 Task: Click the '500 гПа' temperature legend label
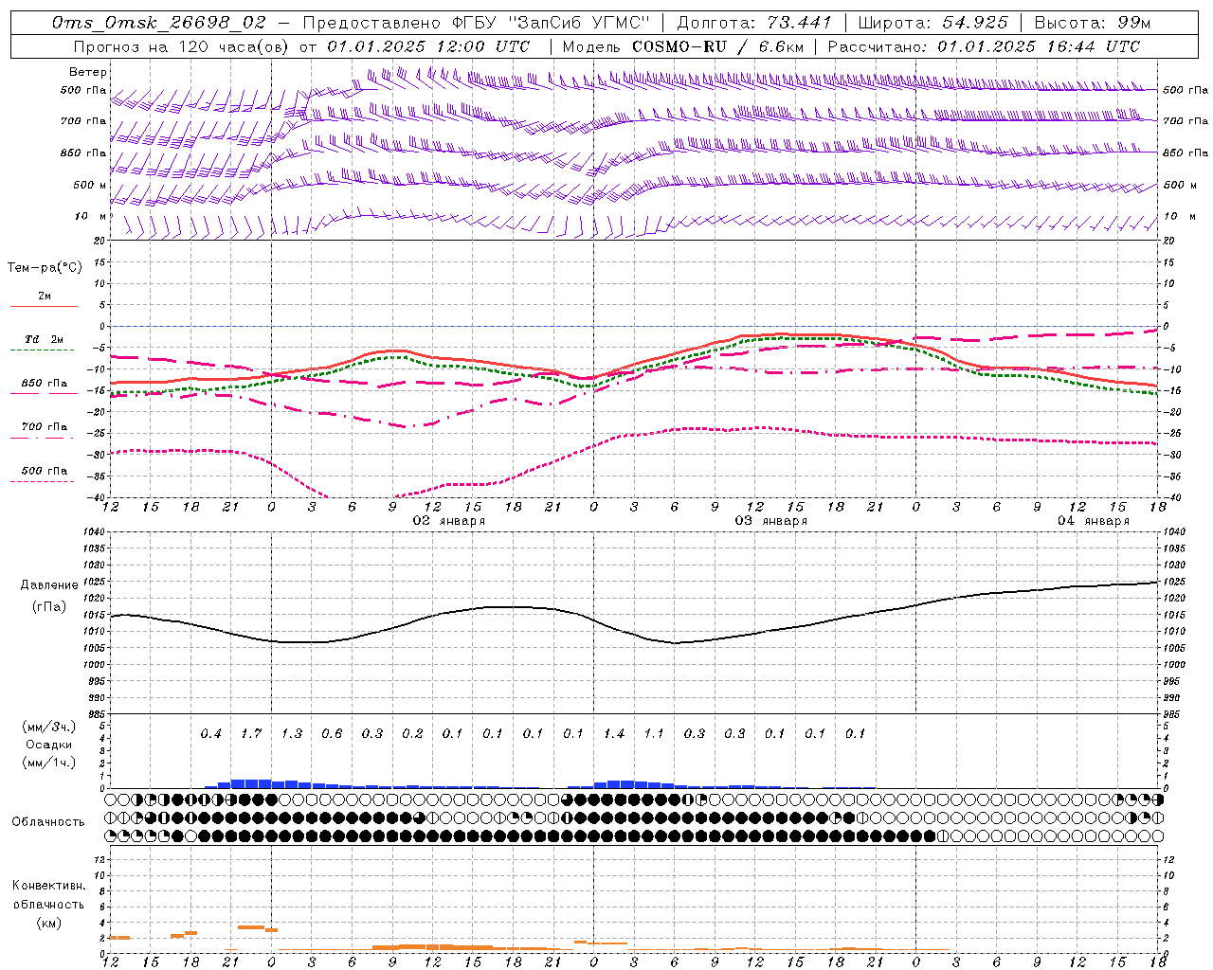pos(45,471)
